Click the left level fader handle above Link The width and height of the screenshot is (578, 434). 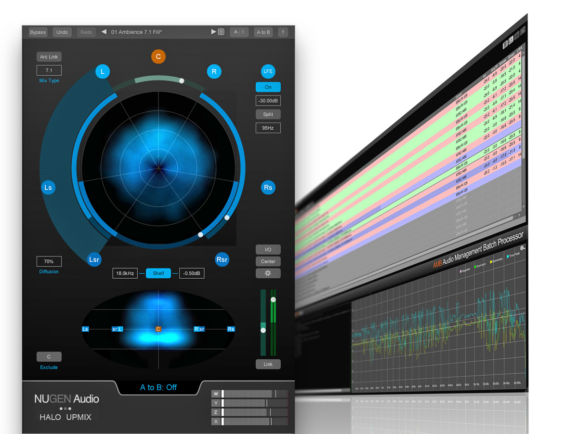coord(263,330)
